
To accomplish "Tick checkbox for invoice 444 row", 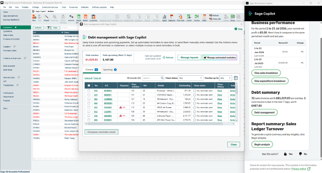I will coord(89,103).
